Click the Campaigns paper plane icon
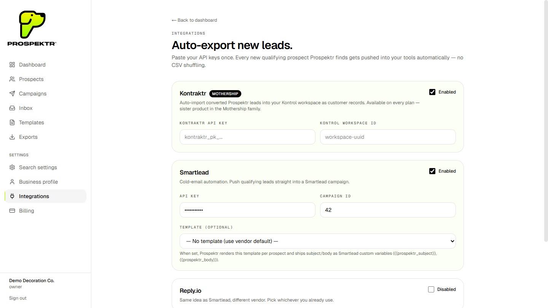Screen dimensions: 548x308 click(12, 94)
